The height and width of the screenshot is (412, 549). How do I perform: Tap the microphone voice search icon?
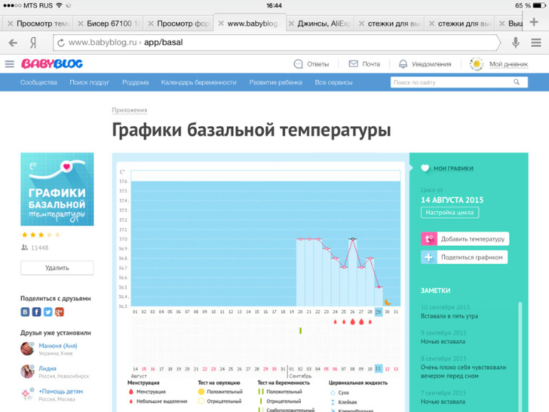[x=515, y=42]
